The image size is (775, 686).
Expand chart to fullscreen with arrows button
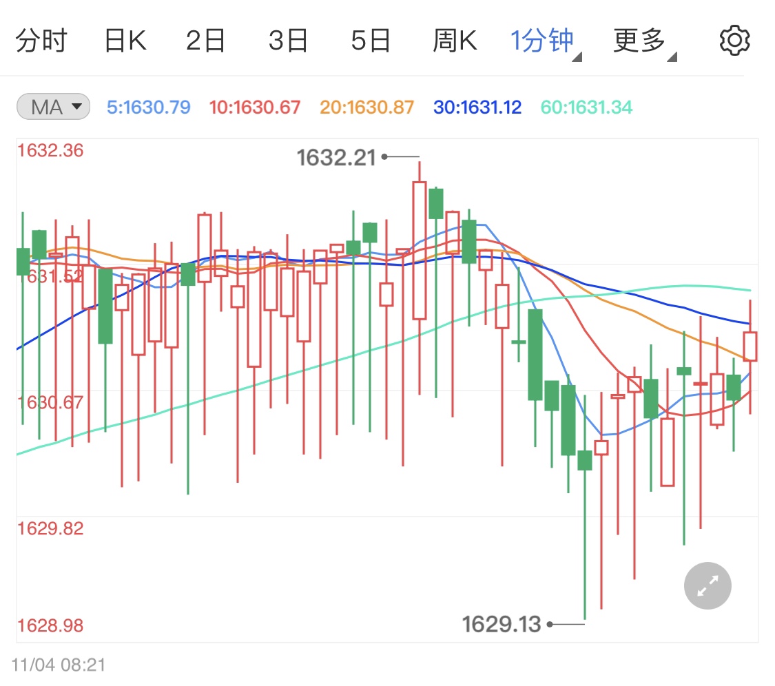click(707, 585)
